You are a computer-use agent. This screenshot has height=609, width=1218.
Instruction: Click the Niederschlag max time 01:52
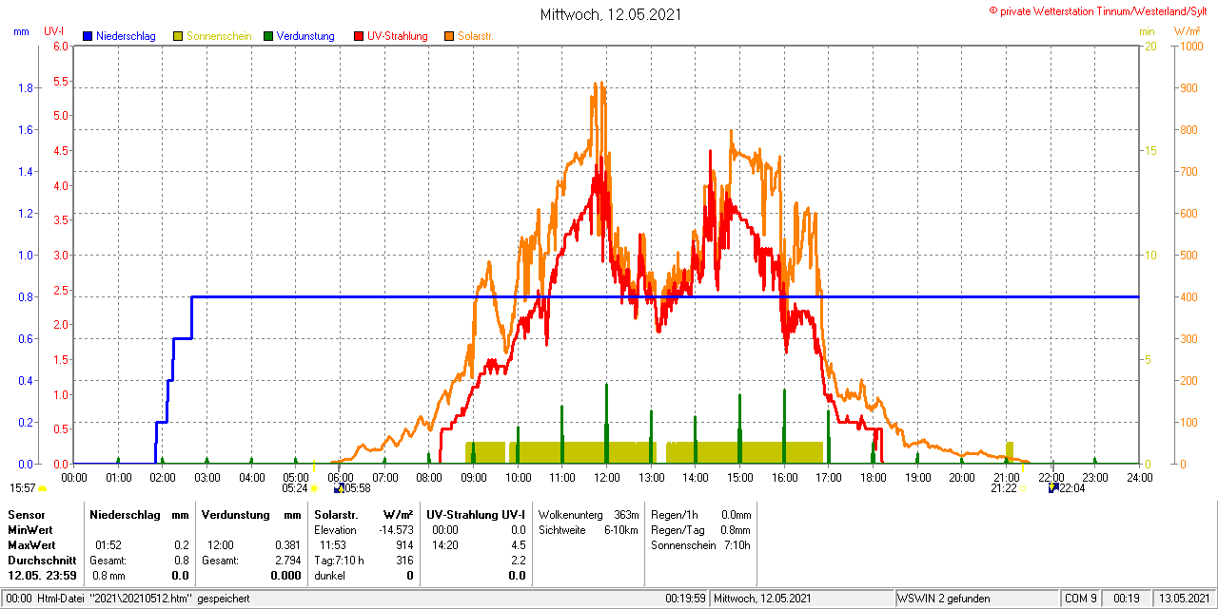click(x=108, y=545)
